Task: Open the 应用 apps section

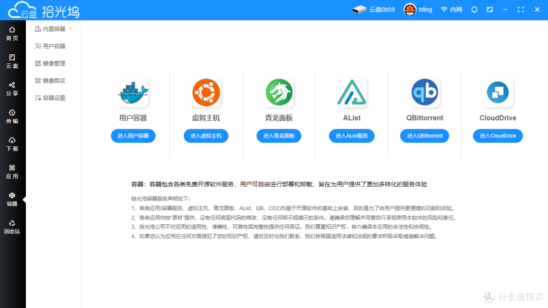Action: [x=12, y=172]
